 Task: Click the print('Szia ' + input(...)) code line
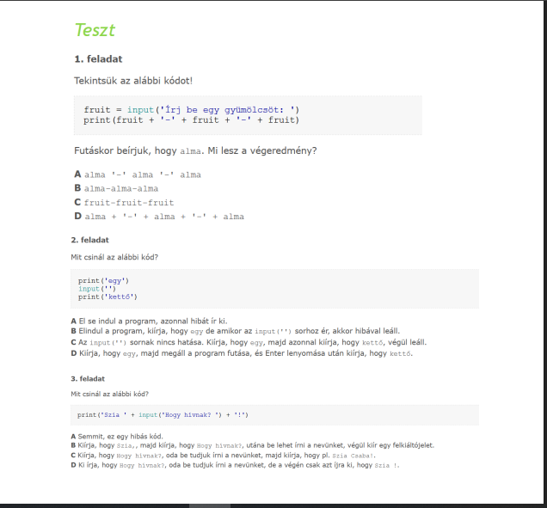(163, 415)
